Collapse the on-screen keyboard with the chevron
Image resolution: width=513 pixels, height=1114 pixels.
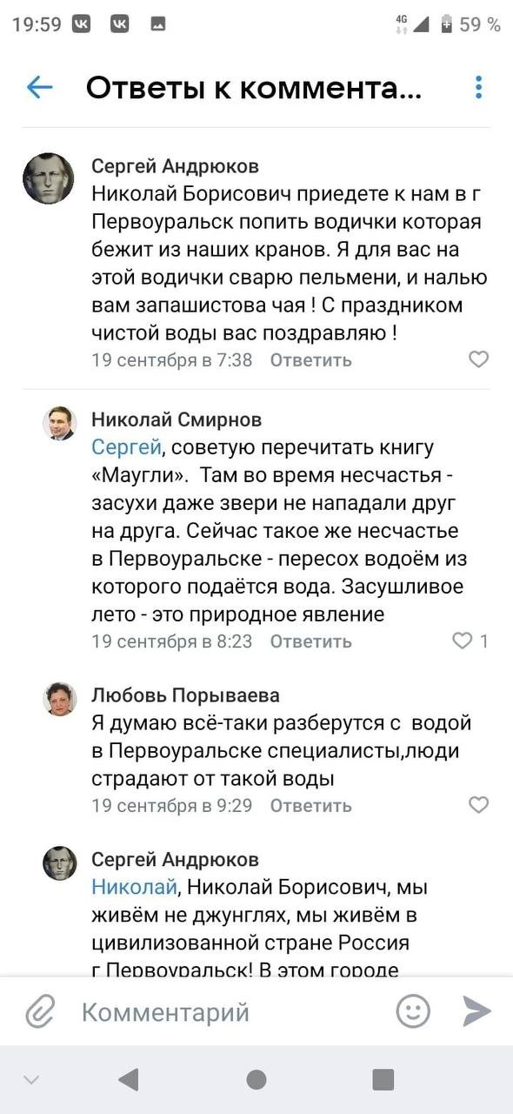[x=30, y=1078]
